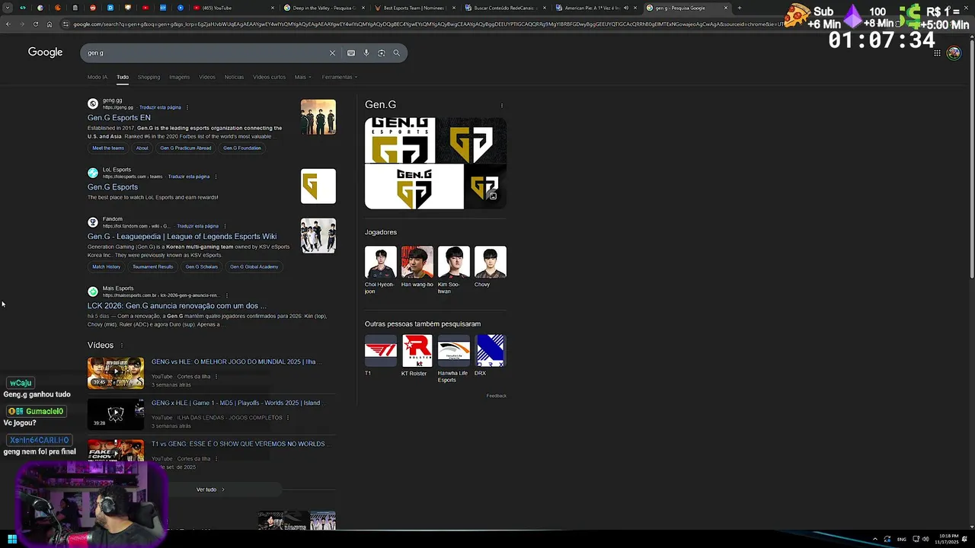This screenshot has width=975, height=548.
Task: Open Gen.G Esports EN result link
Action: tap(119, 118)
